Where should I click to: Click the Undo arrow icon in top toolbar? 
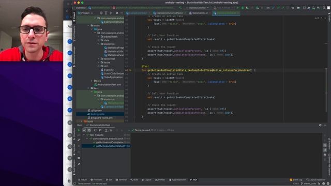pyautogui.click(x=293, y=8)
